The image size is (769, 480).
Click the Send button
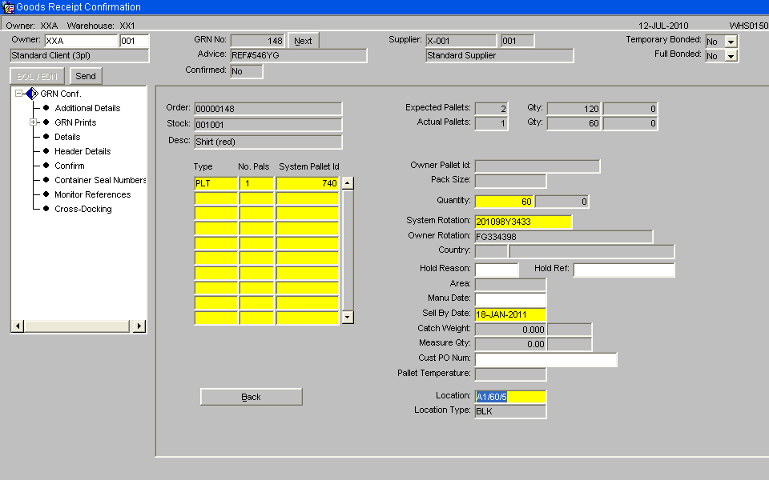pos(86,76)
